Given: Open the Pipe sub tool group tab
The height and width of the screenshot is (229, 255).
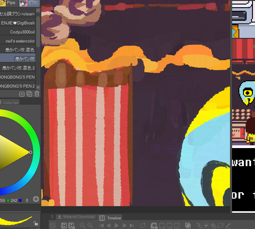Looking at the screenshot, I should pos(8,3).
